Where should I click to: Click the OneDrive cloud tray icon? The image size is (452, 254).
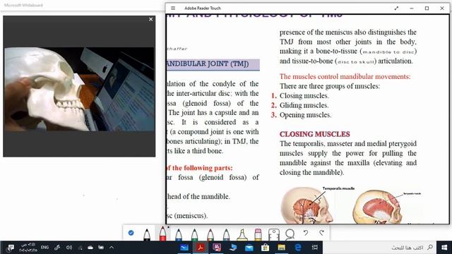90,248
